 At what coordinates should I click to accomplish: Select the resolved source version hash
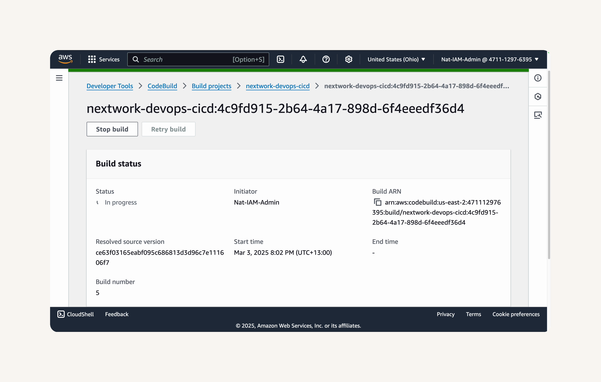click(x=160, y=258)
